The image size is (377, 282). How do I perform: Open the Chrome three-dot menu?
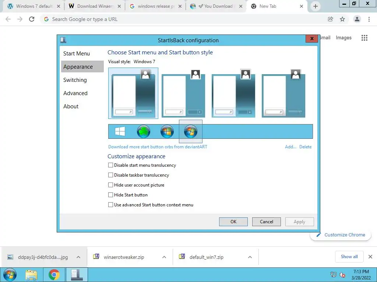pyautogui.click(x=369, y=19)
